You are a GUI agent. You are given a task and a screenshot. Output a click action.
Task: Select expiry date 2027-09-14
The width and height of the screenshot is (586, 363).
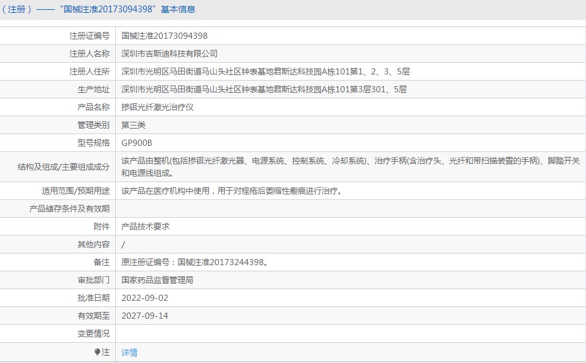click(x=145, y=316)
